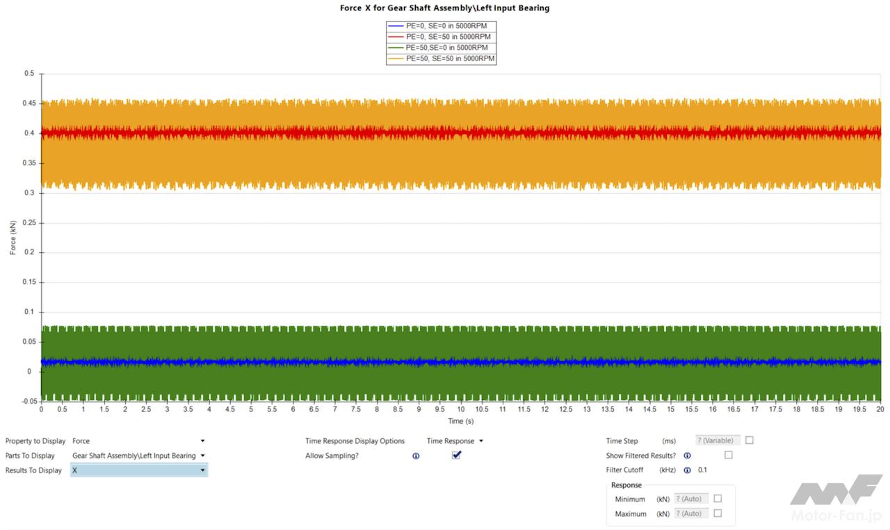The image size is (890, 530).
Task: Click the Filter Cutoff info icon
Action: coord(687,470)
